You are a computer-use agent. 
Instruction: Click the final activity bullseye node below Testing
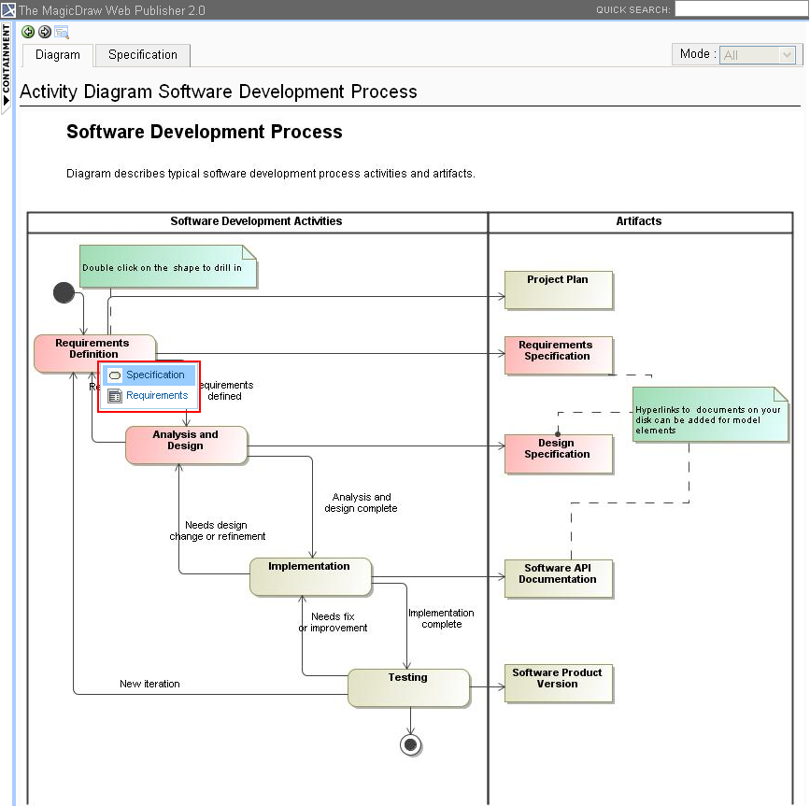tap(411, 744)
